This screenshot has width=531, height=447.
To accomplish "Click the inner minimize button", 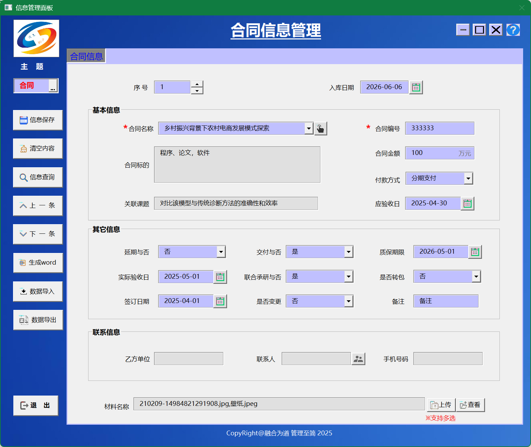I will click(x=463, y=30).
